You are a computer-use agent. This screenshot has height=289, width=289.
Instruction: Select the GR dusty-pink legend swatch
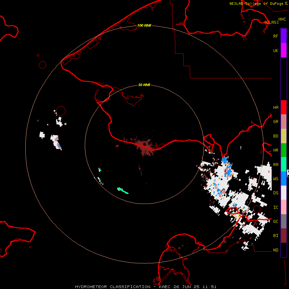tap(284, 122)
